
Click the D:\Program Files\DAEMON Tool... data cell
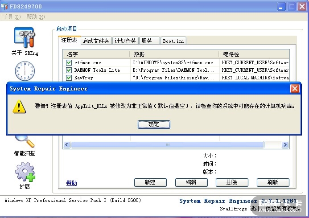[x=173, y=70]
